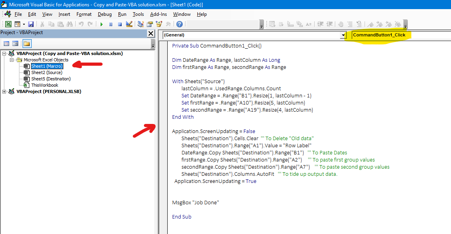451x234 pixels.
Task: Open Find with the binoculars icon
Action: (70, 25)
